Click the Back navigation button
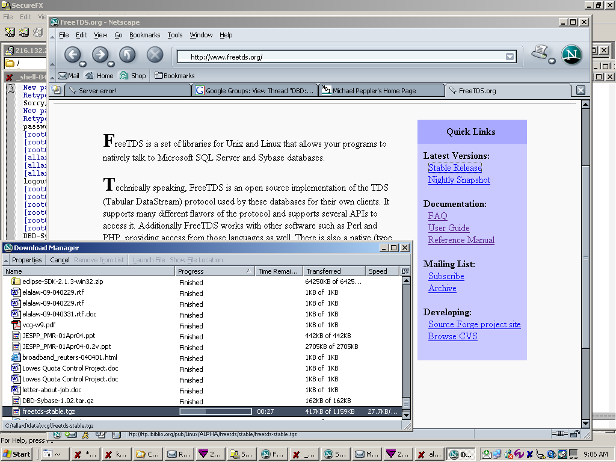616x462 pixels. 72,55
